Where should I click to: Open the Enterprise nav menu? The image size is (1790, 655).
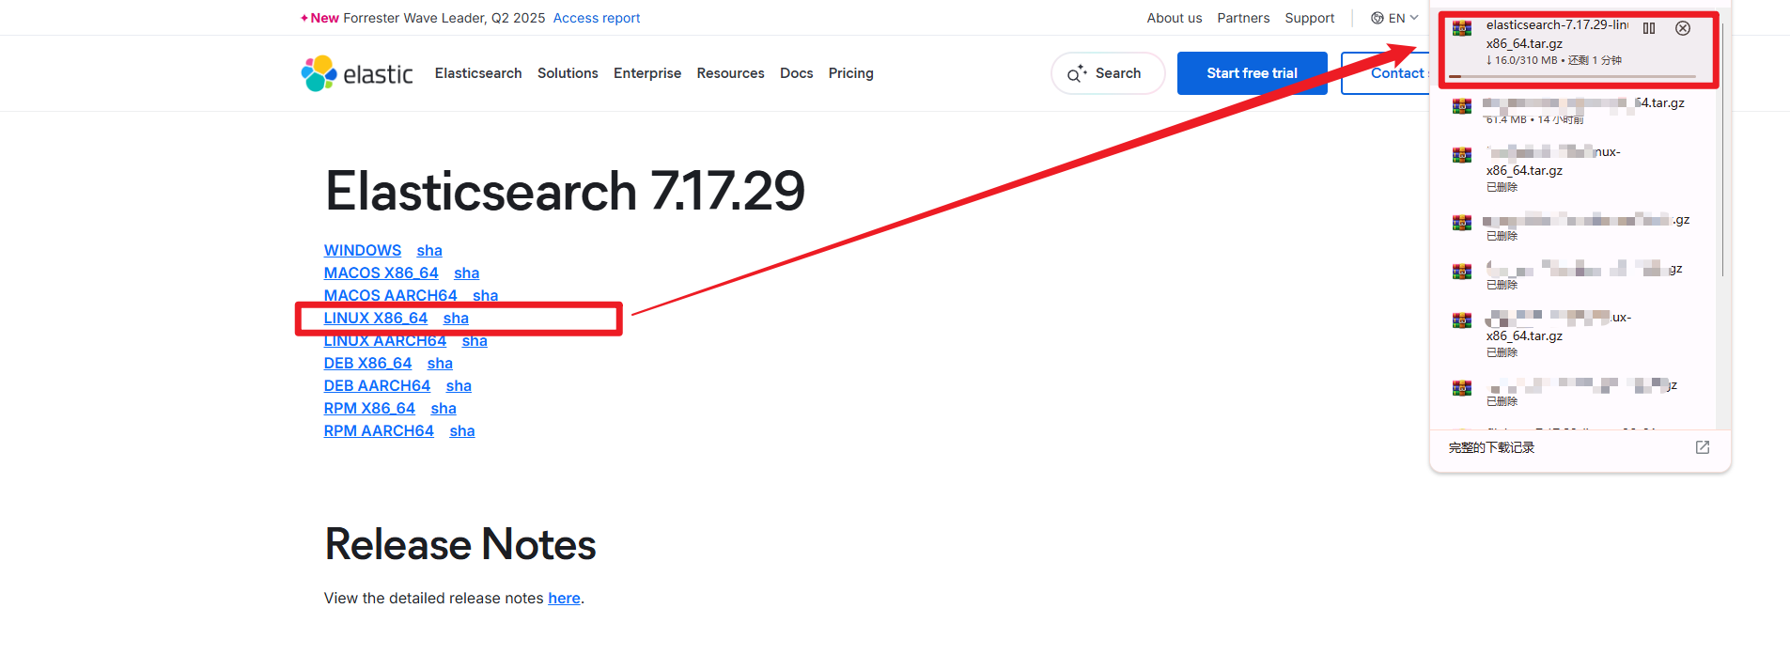coord(647,73)
